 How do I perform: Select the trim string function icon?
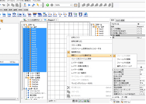[30, 14]
